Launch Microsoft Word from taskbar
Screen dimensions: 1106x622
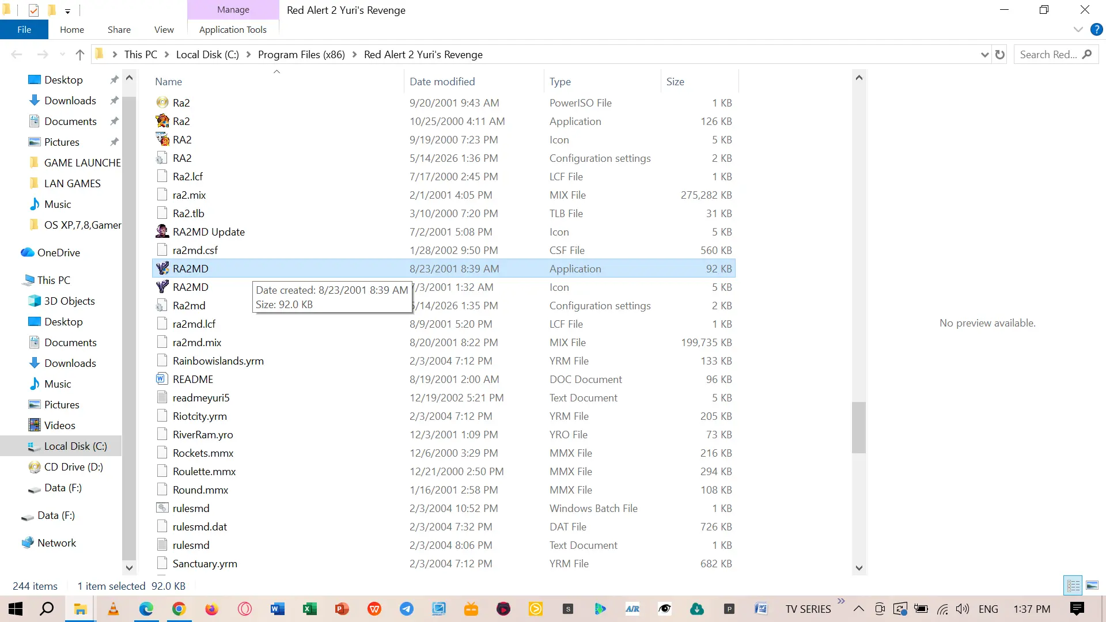277,609
